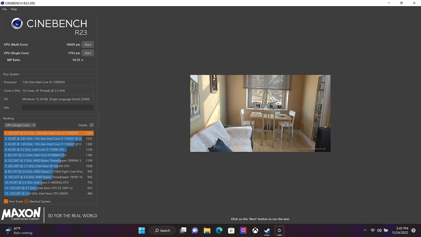Select ranking row 12 Xeon X5650
This screenshot has width=421, height=237.
pyautogui.click(x=49, y=194)
